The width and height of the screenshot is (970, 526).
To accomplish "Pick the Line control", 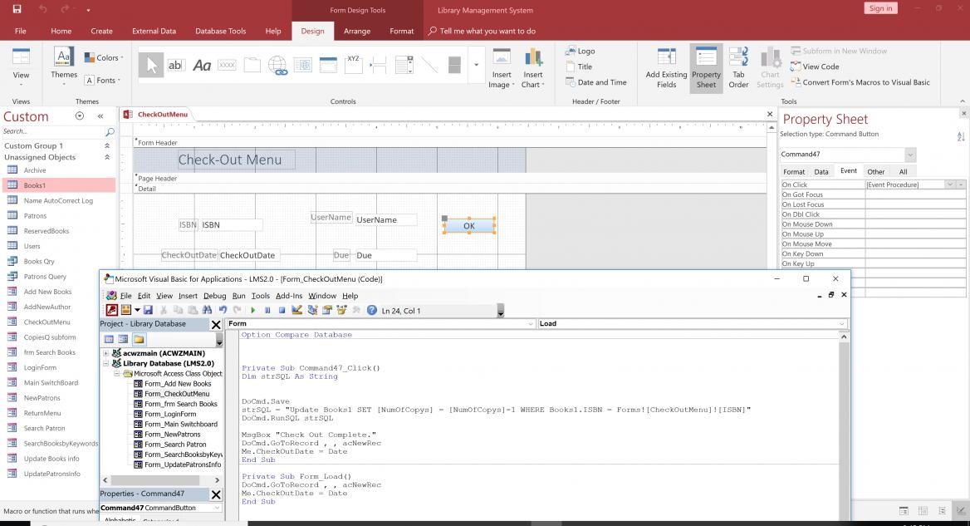I will coord(429,65).
